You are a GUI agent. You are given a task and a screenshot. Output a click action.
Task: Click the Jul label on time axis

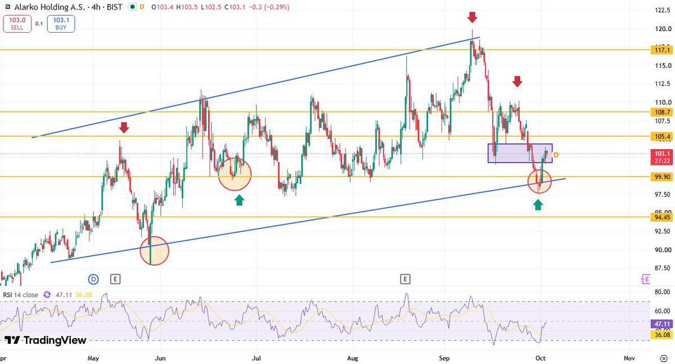[x=257, y=358]
